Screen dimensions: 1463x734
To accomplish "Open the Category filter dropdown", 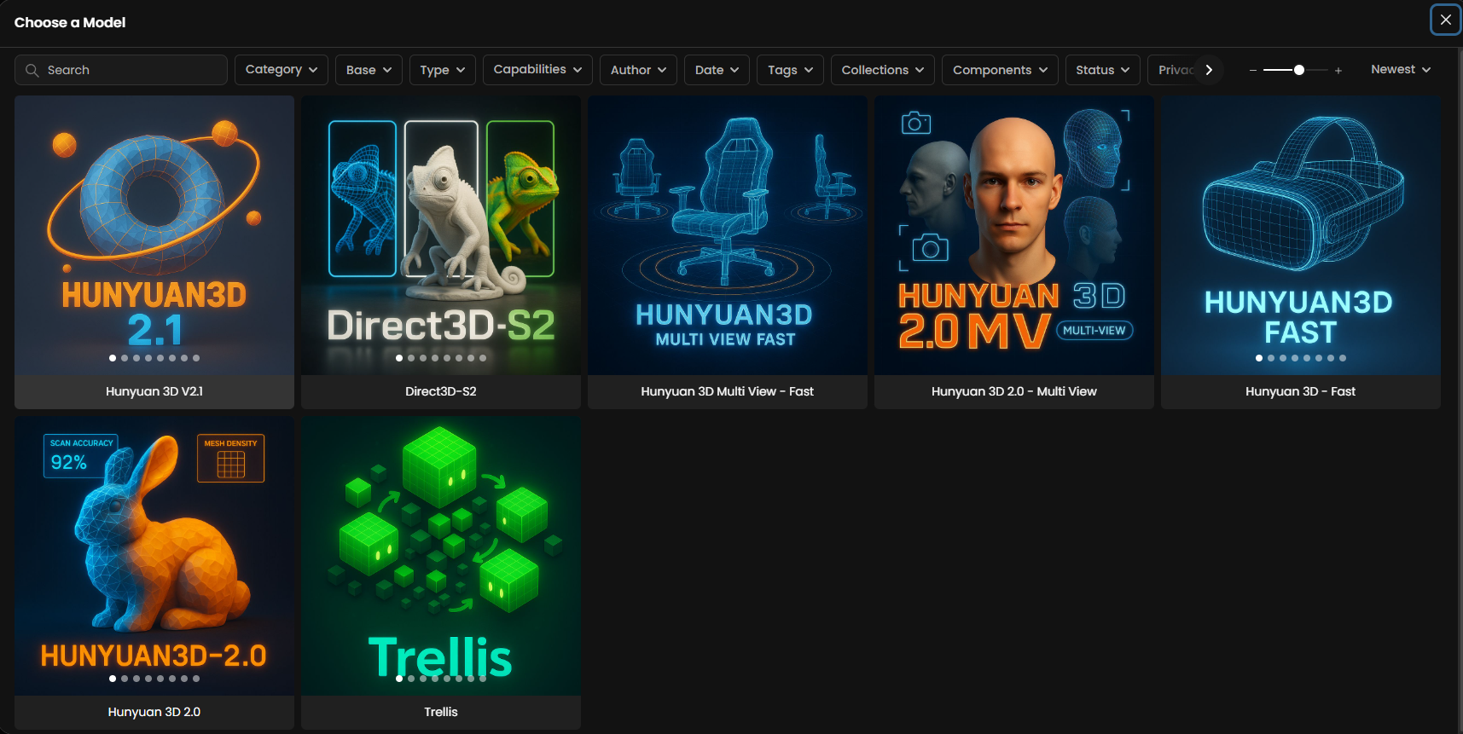I will (282, 70).
